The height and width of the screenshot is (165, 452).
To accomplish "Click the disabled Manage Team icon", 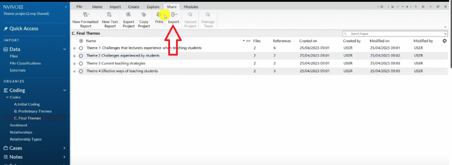I will point(207,15).
